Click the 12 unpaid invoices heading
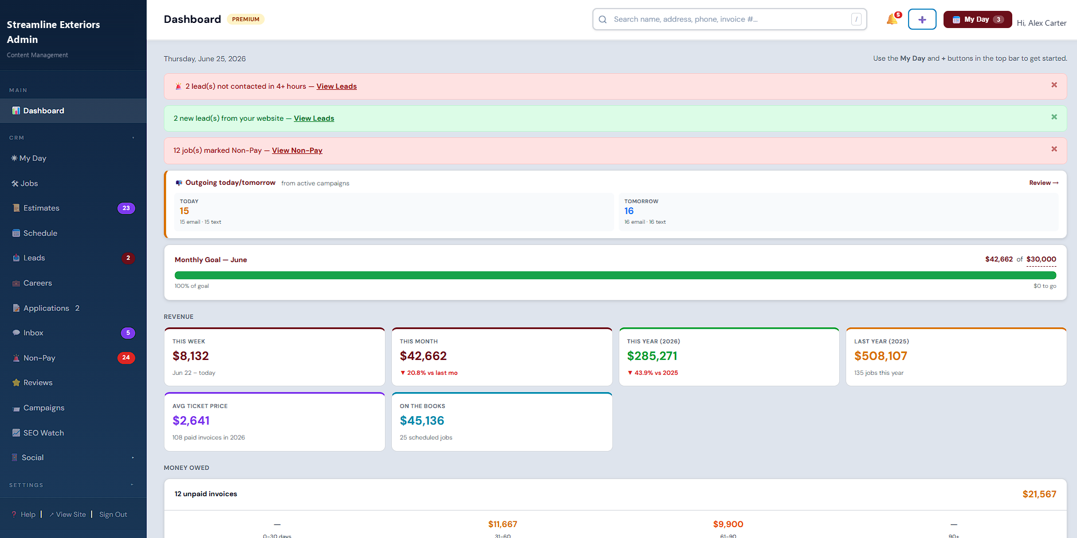Image resolution: width=1077 pixels, height=538 pixels. click(206, 494)
